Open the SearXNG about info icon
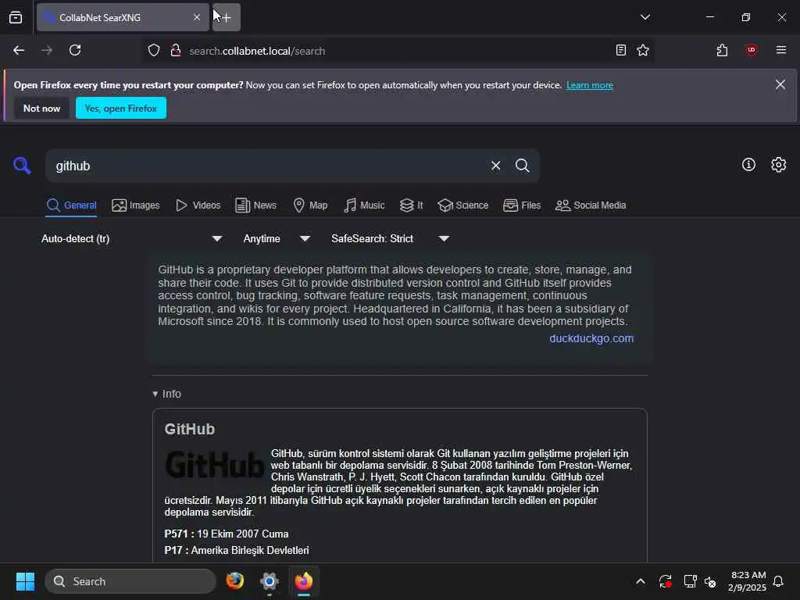This screenshot has height=600, width=800. (748, 164)
